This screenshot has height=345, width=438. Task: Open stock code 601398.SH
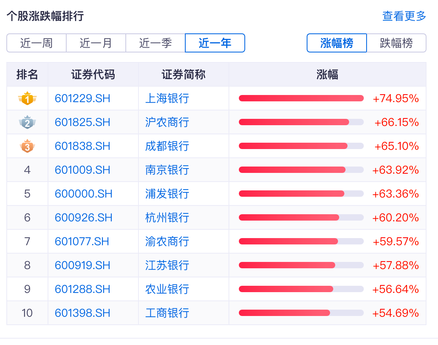(x=83, y=313)
